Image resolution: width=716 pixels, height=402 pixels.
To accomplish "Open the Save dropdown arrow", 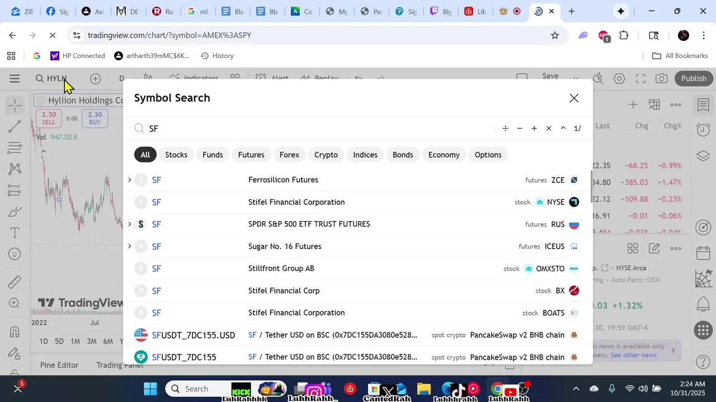I will coord(576,79).
